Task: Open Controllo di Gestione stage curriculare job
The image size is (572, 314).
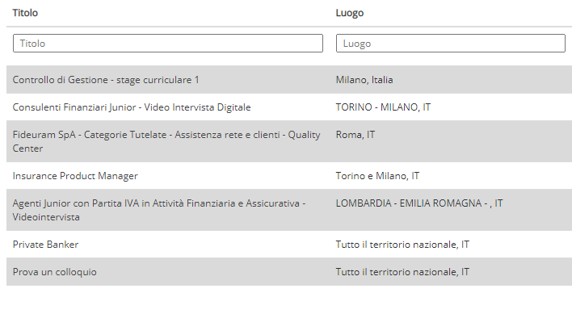Action: point(106,80)
